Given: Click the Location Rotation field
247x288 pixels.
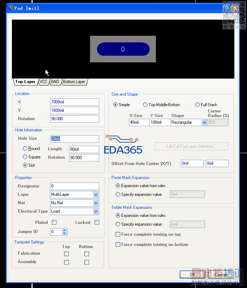Looking at the screenshot, I should click(x=75, y=119).
